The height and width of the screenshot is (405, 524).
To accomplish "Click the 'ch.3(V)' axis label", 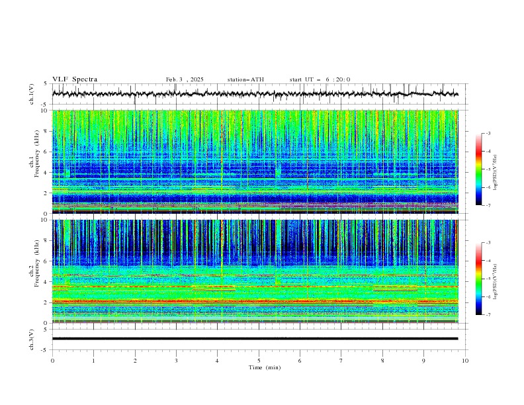I will pos(32,339).
